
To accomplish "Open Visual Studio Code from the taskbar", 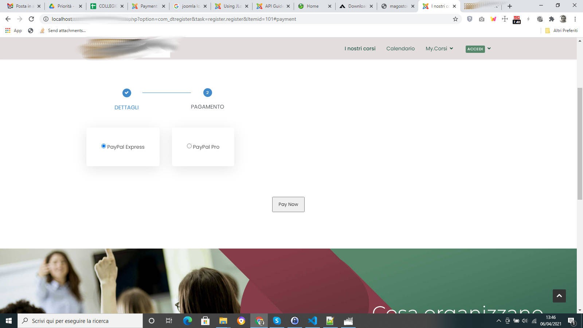I will click(313, 321).
